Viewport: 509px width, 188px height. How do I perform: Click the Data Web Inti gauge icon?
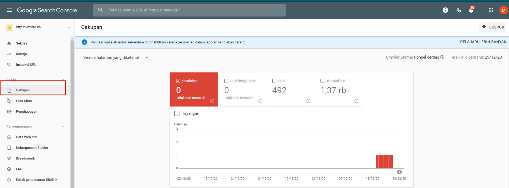point(9,137)
